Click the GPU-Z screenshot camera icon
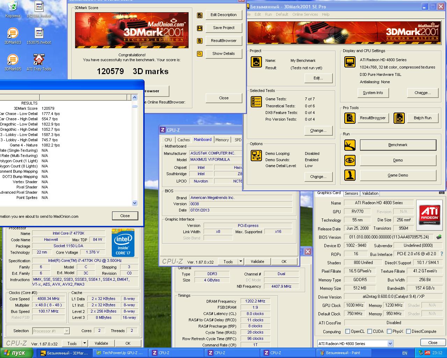The width and height of the screenshot is (447, 358). 441,192
